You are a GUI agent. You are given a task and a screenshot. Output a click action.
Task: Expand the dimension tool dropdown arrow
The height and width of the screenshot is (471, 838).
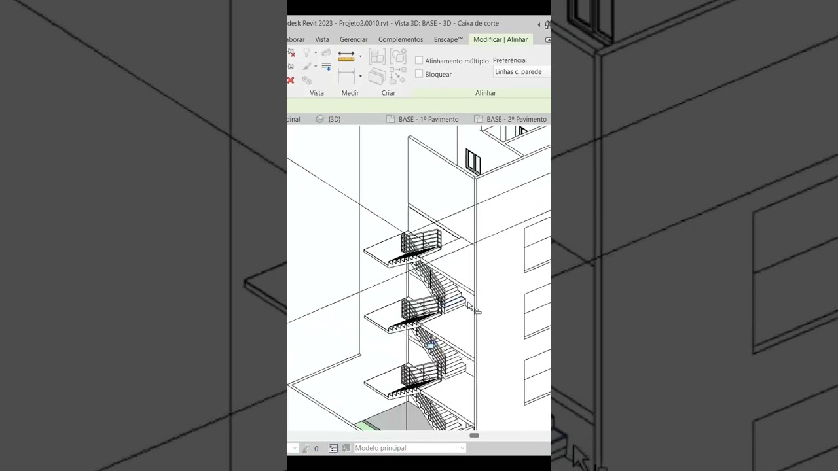tap(360, 76)
